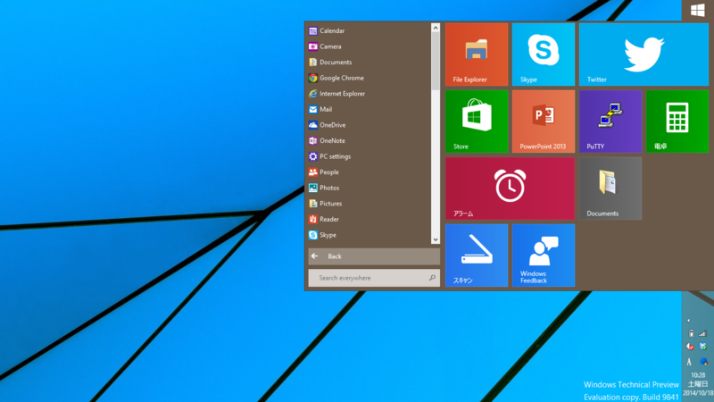Open the wide Twitter tile
The height and width of the screenshot is (402, 714).
pyautogui.click(x=643, y=54)
